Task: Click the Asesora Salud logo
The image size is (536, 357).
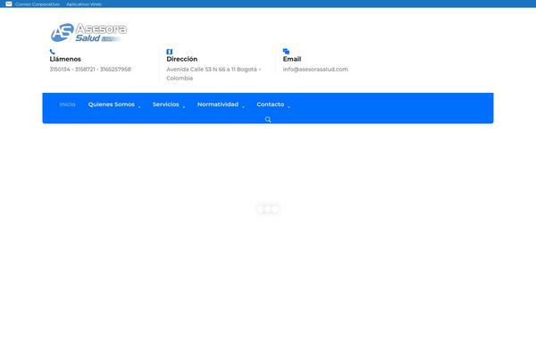Action: click(88, 32)
